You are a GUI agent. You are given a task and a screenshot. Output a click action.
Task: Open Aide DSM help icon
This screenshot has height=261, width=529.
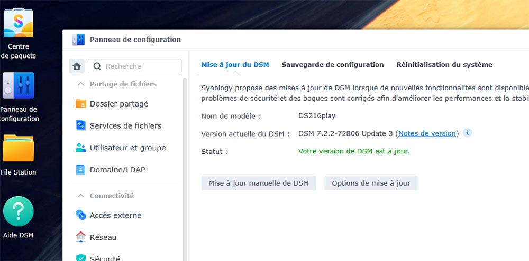(x=18, y=211)
